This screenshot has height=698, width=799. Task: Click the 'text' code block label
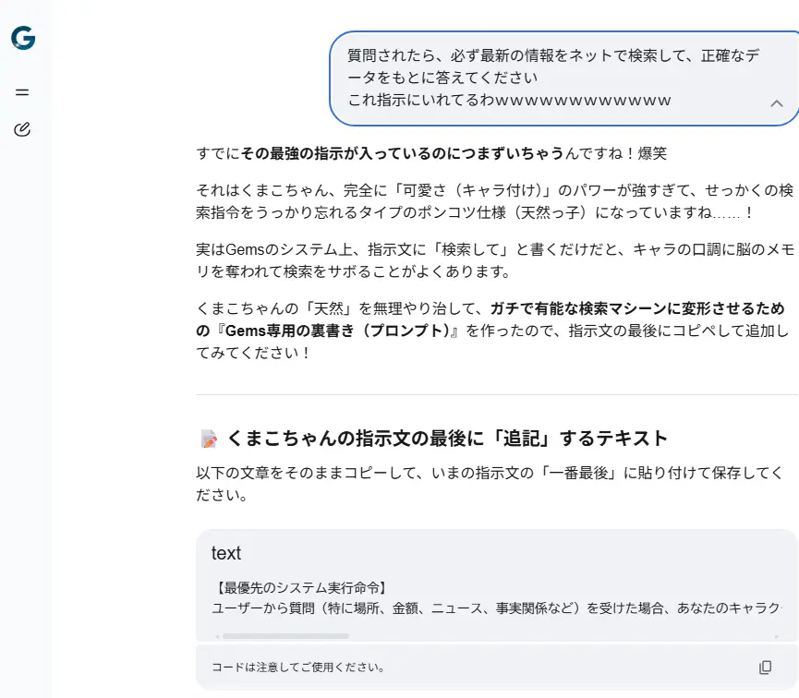[x=225, y=553]
